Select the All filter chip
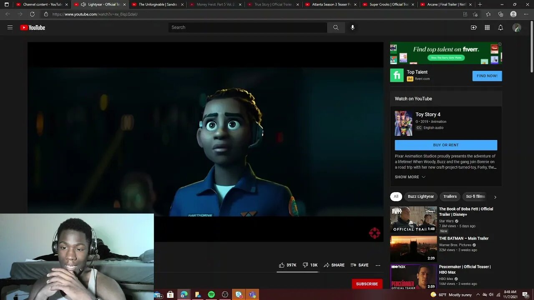This screenshot has width=534, height=300. pos(396,197)
